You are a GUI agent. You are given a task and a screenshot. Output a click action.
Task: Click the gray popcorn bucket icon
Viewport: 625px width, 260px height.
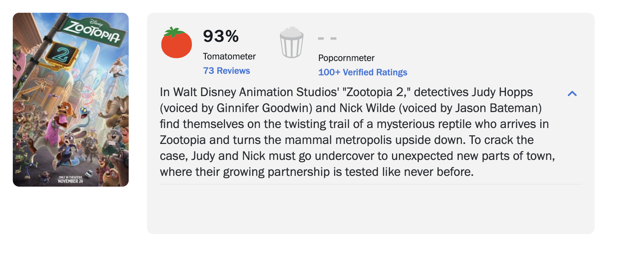point(291,43)
